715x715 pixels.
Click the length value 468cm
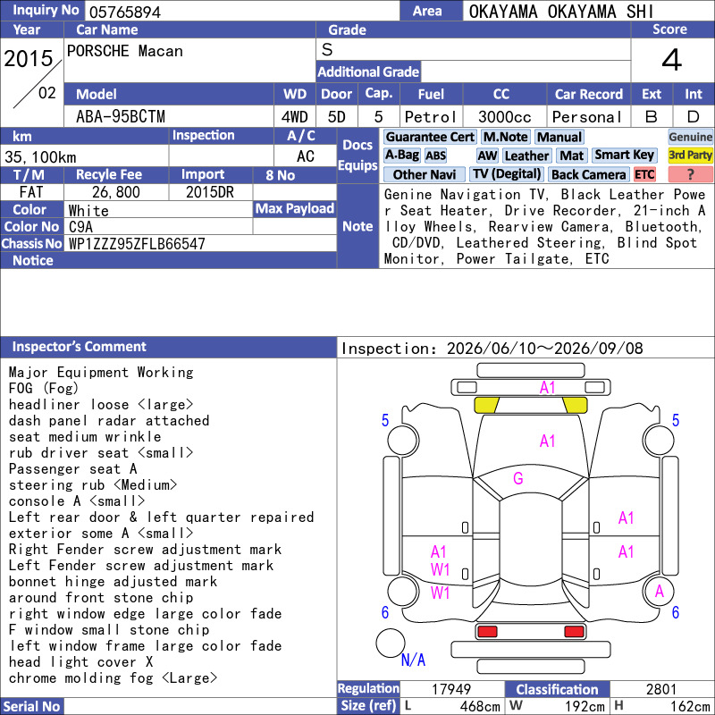coord(480,706)
